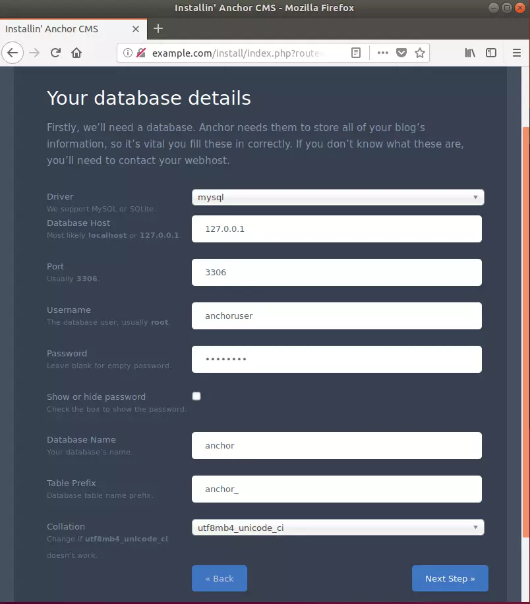Open the Driver mysql dropdown
The image size is (530, 604).
[x=338, y=197]
